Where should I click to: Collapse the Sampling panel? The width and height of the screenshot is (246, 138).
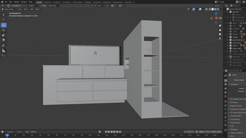coord(229,84)
